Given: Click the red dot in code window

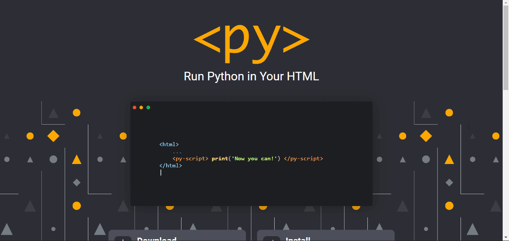Looking at the screenshot, I should click(x=135, y=107).
